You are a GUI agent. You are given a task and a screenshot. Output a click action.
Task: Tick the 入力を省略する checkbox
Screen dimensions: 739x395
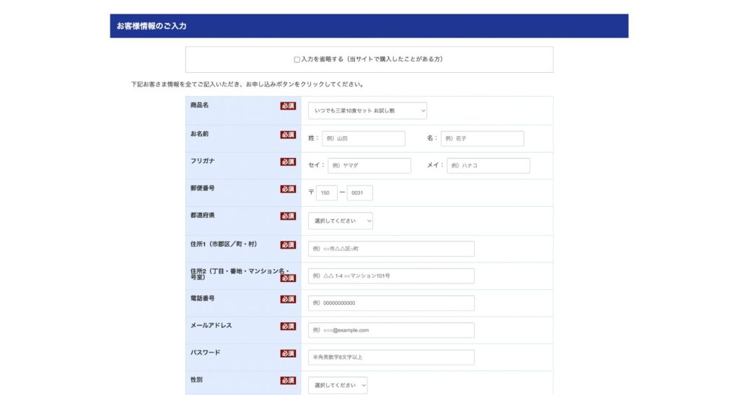coord(297,60)
